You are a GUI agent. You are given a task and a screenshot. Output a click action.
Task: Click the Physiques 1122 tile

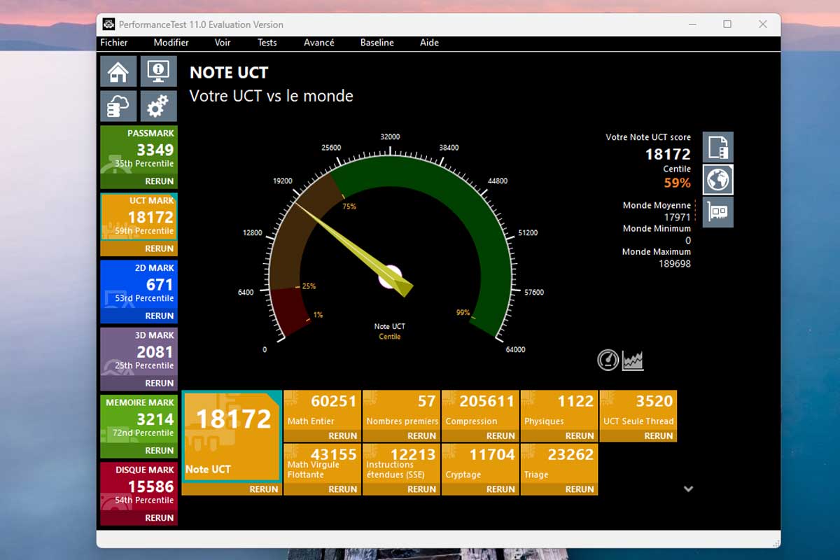point(559,410)
